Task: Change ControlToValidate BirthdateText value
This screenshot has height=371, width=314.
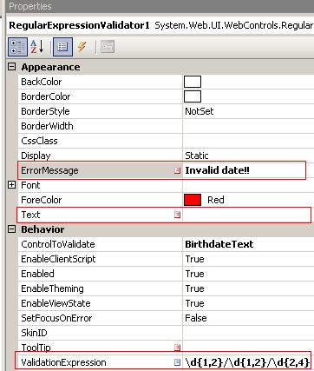Action: point(219,244)
